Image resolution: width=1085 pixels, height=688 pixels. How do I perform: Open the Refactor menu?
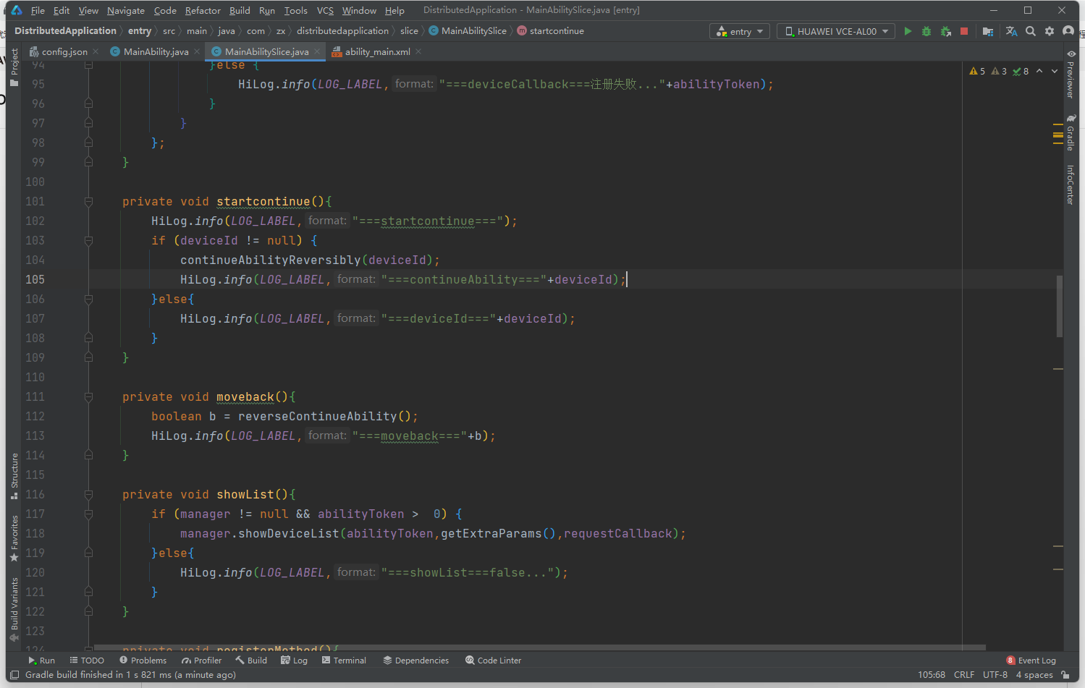tap(203, 10)
